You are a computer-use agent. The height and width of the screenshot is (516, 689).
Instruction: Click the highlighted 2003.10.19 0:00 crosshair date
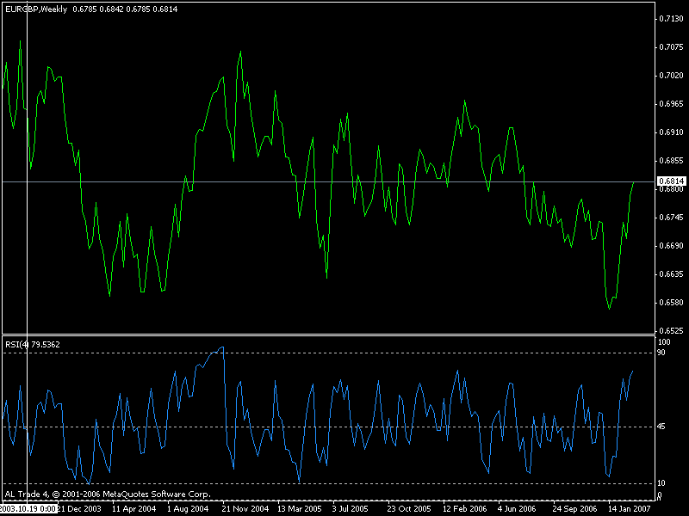tap(28, 509)
